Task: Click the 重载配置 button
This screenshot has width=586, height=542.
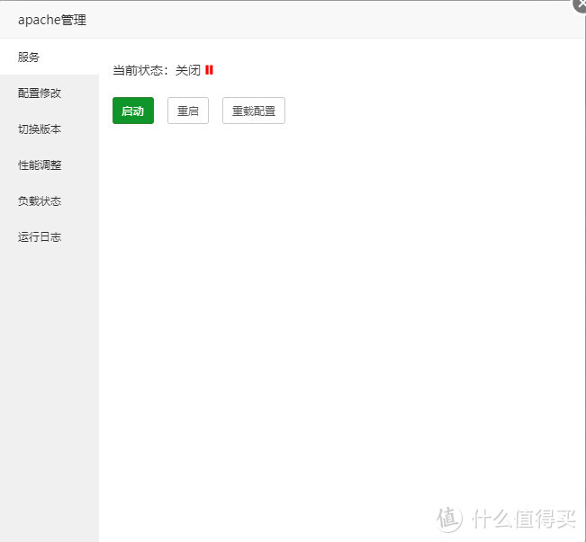Action: (x=254, y=111)
